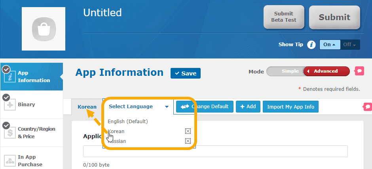Click the pink comment icon beside Import
372x169 pixels.
[x=367, y=107]
